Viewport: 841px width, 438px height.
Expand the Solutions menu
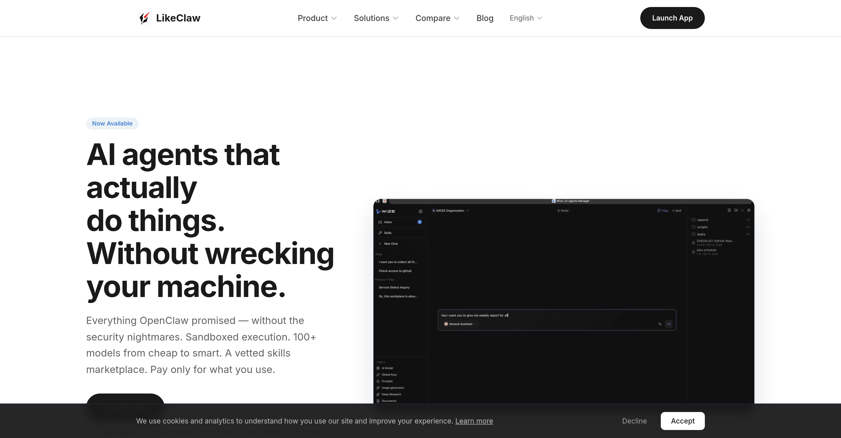(x=376, y=18)
